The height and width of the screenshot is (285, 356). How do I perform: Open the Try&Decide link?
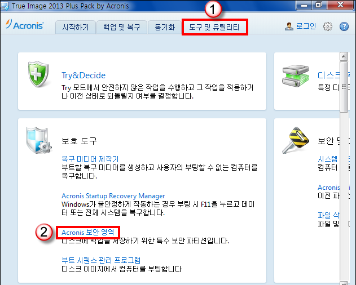[x=83, y=75]
